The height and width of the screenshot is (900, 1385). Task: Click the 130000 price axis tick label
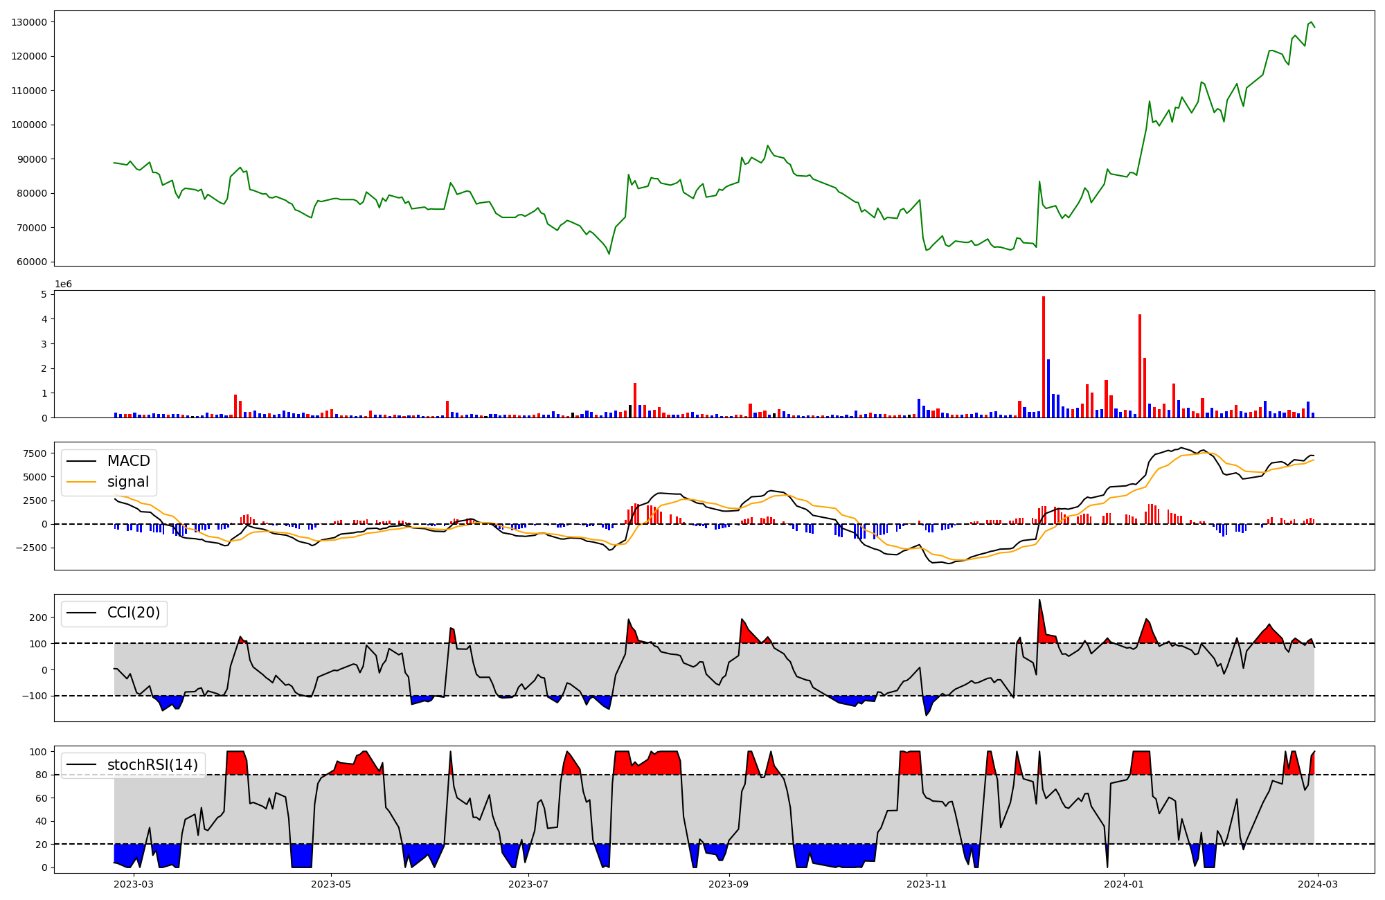point(29,22)
